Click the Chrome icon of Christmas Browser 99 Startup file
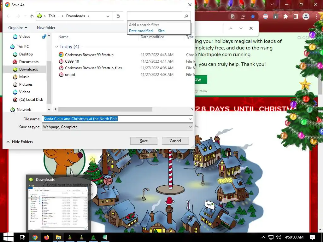Viewport: 323px width, 242px height. click(61, 55)
